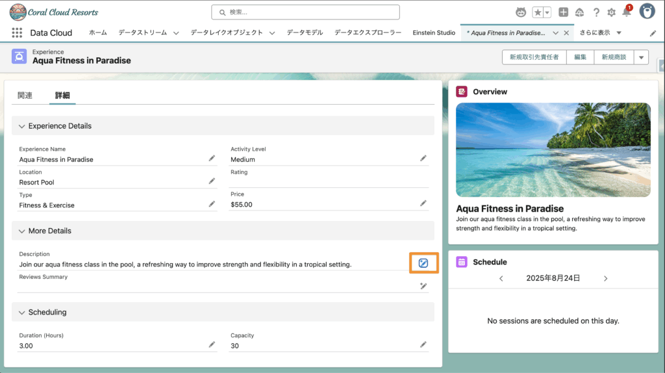Image resolution: width=665 pixels, height=373 pixels.
Task: Edit the Experience Name field pencil
Action: 212,159
